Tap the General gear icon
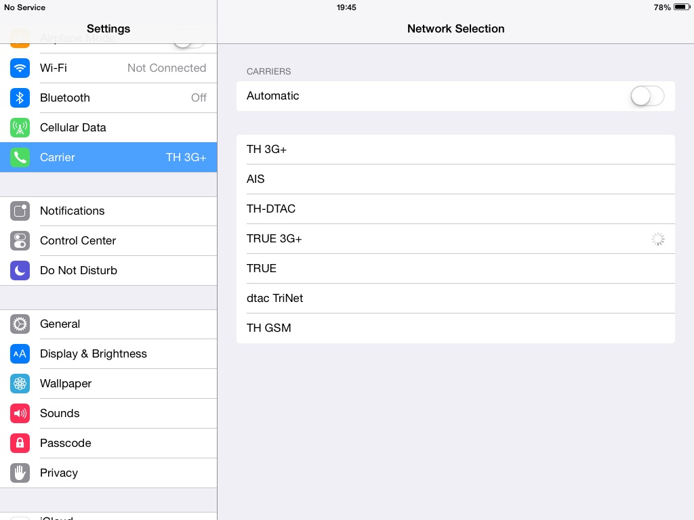The image size is (694, 520). (20, 324)
